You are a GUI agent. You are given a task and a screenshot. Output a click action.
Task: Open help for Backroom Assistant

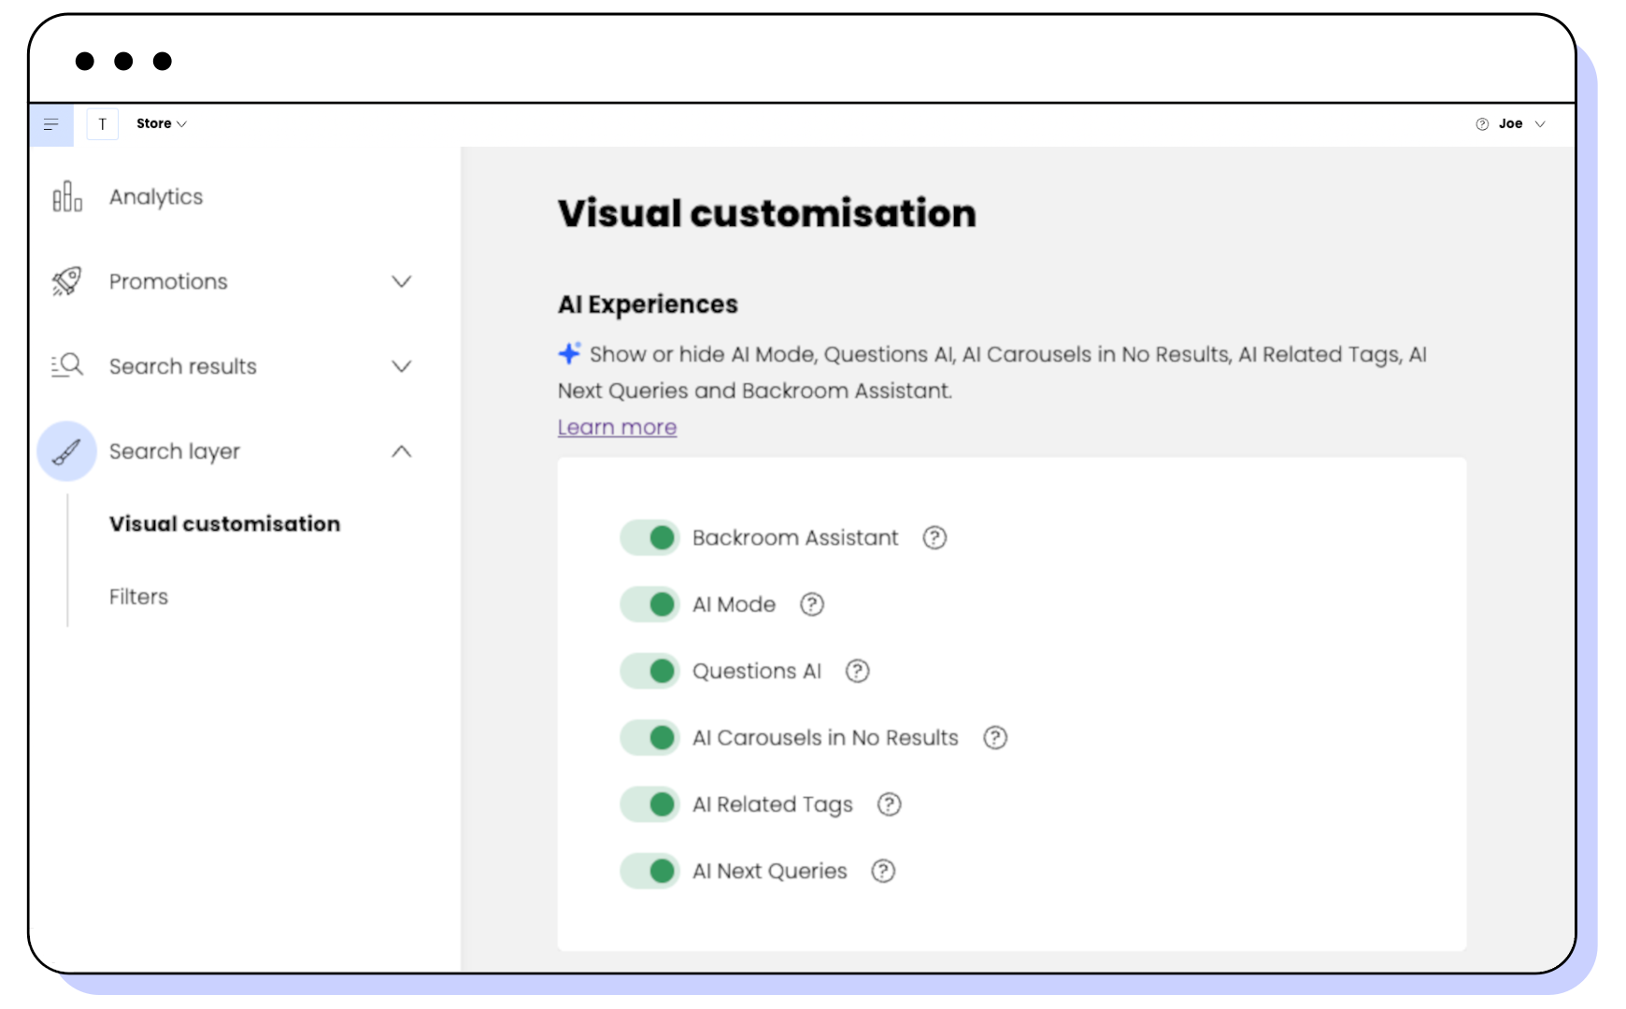934,538
